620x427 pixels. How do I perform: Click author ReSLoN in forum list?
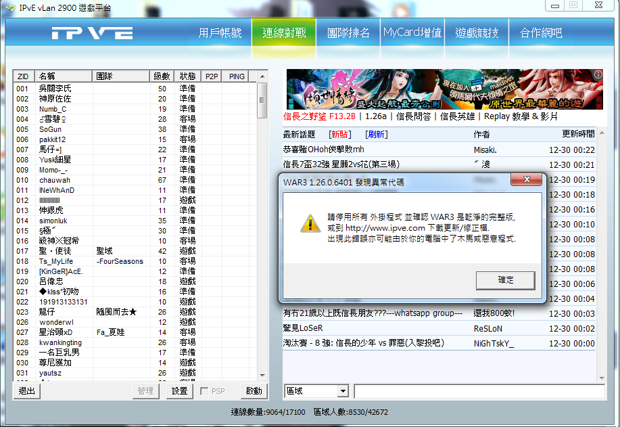(x=488, y=328)
